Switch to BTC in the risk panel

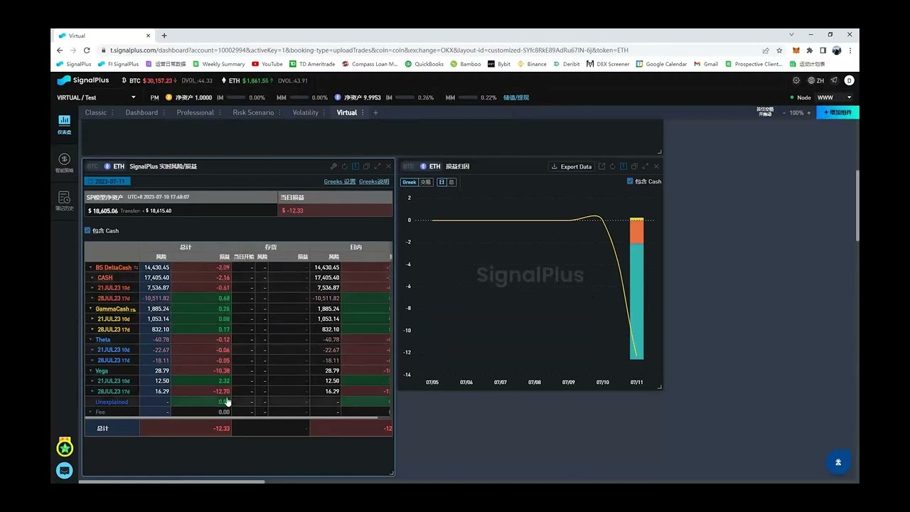(92, 166)
